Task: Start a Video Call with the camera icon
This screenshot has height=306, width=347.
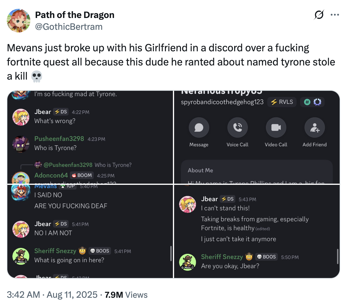Action: (x=276, y=128)
